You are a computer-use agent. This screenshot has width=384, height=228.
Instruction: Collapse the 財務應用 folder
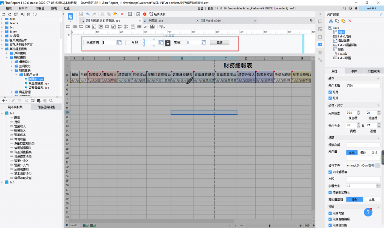[7, 57]
